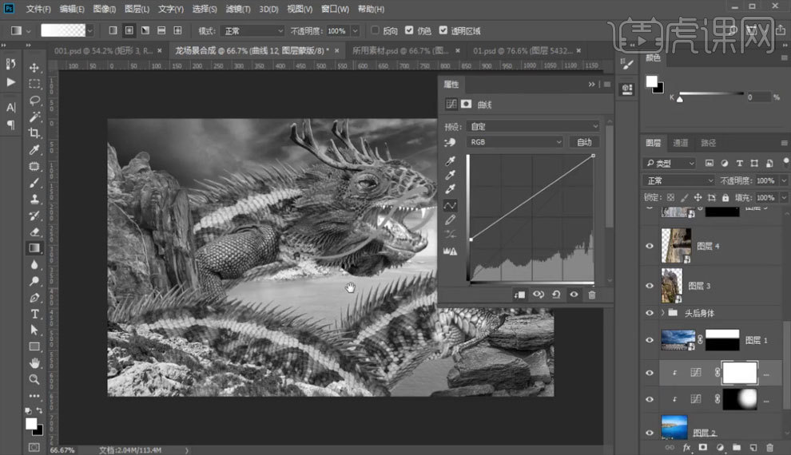Viewport: 791px width, 455px height.
Task: Click the white point eyedropper in Curves
Action: point(450,189)
